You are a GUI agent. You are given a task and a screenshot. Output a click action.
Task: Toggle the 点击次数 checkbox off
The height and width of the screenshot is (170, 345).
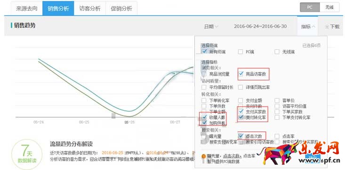point(241,136)
